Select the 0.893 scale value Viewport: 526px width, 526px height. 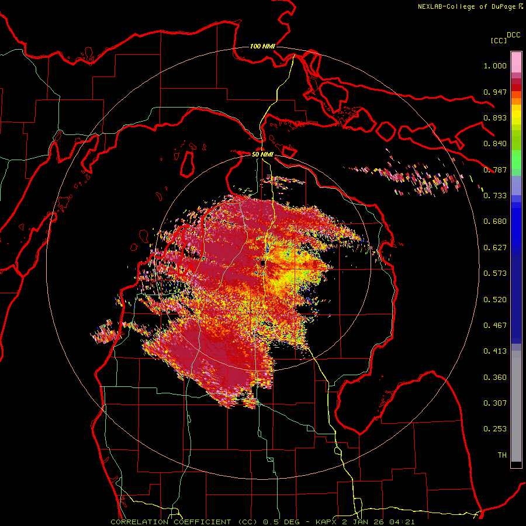pos(495,117)
